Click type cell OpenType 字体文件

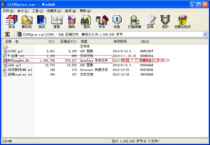pos(94,60)
